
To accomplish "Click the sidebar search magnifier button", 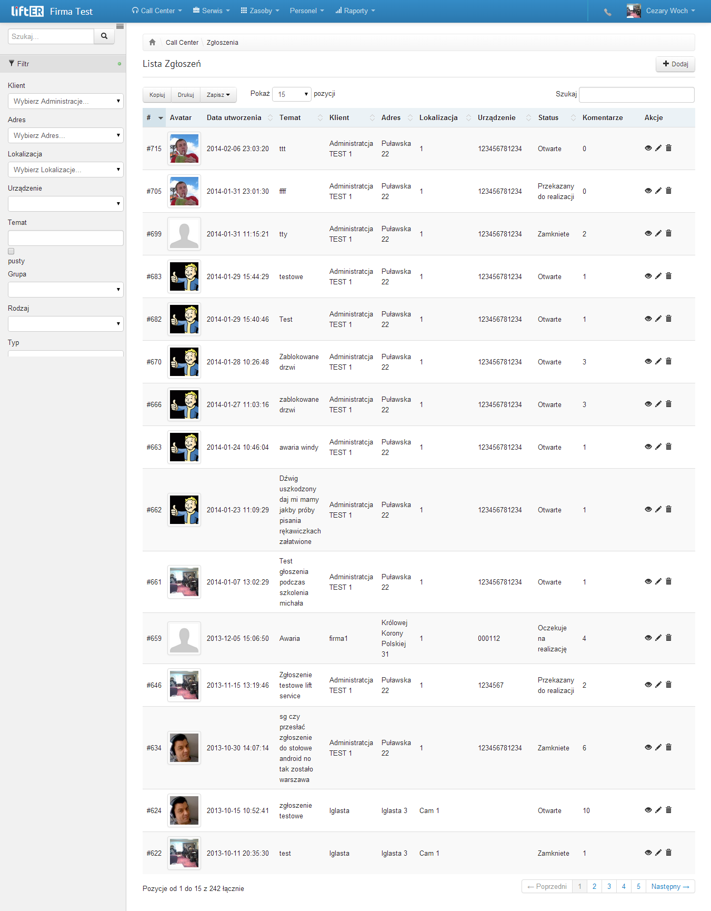I will 104,36.
